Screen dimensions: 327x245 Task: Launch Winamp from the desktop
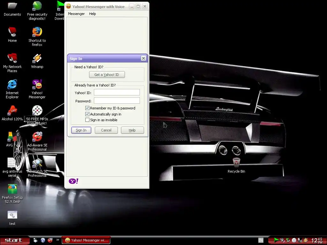tap(37, 61)
